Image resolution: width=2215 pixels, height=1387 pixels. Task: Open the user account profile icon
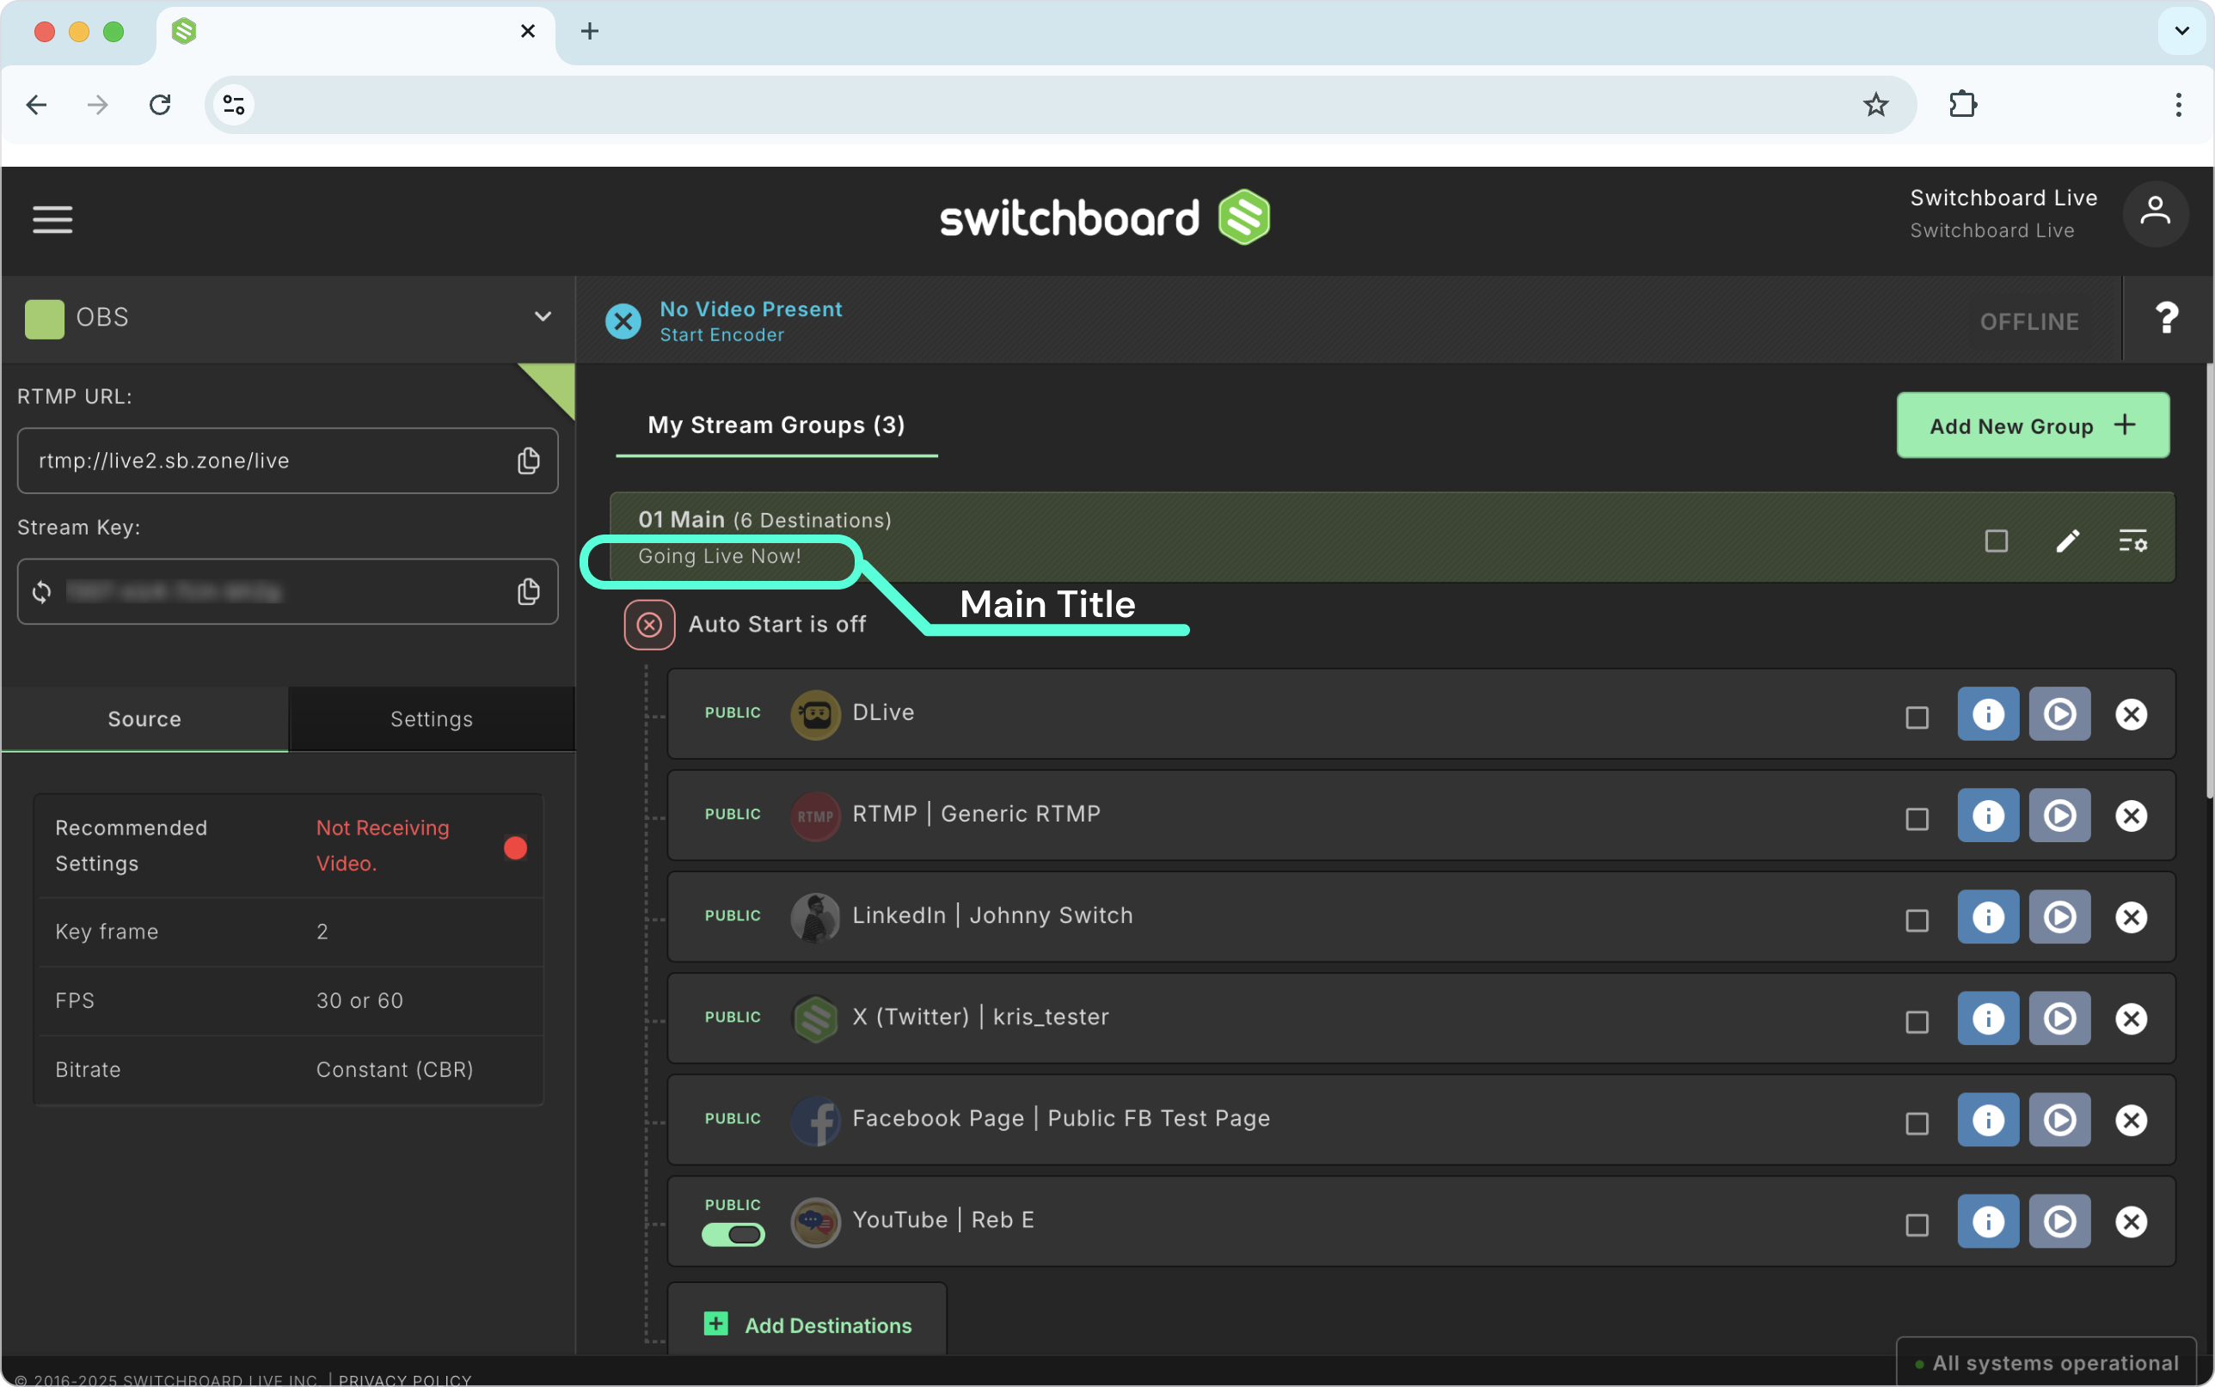[x=2155, y=213]
